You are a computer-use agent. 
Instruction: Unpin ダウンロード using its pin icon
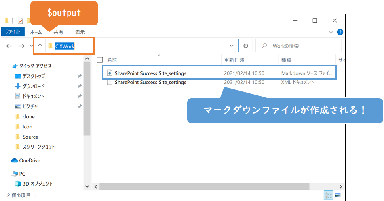[80, 86]
